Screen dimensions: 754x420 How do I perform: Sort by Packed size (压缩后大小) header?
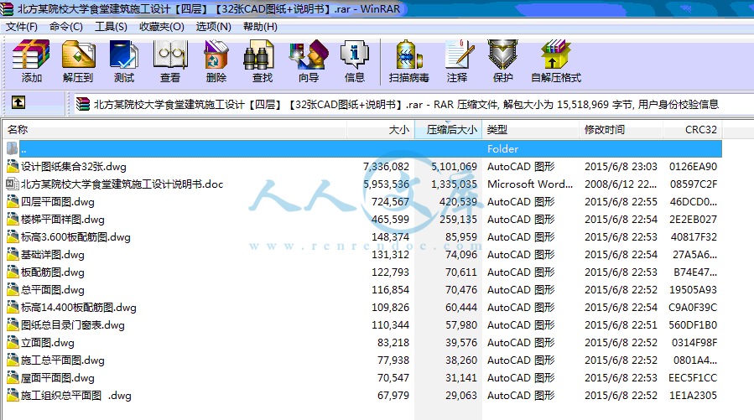click(x=448, y=130)
